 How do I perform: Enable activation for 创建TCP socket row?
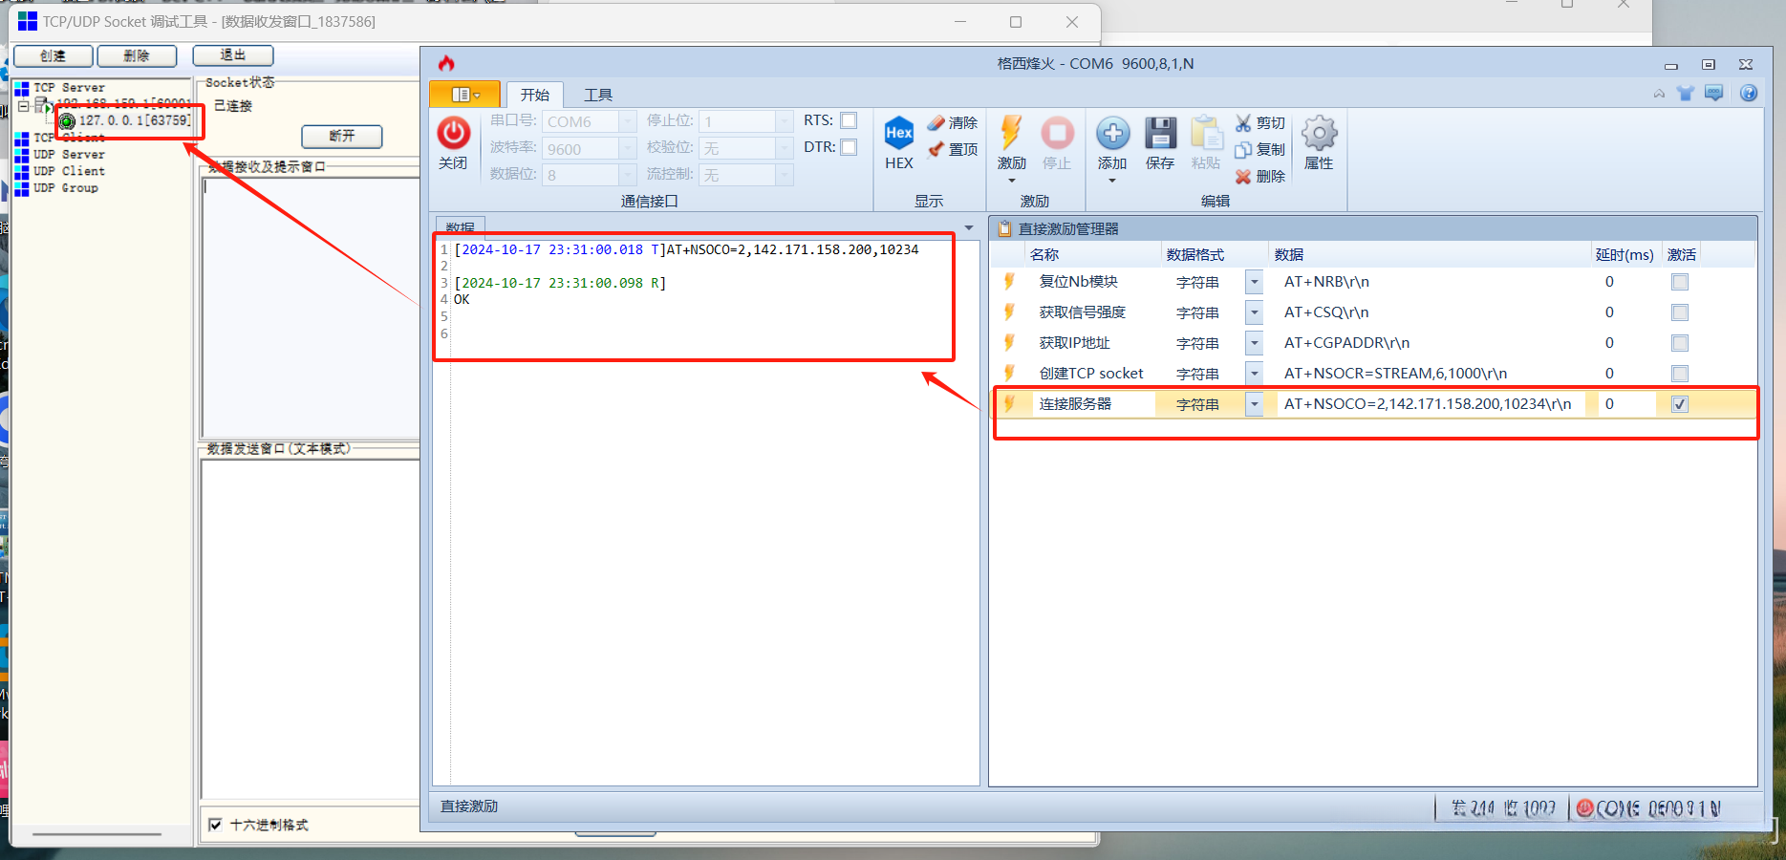point(1680,374)
